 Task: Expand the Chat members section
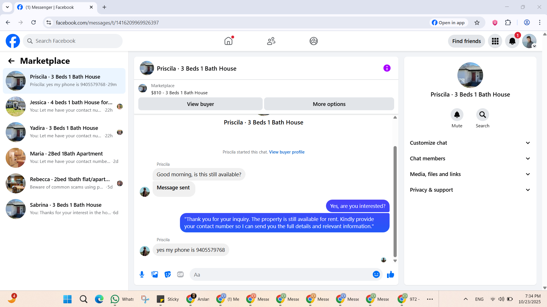click(470, 159)
